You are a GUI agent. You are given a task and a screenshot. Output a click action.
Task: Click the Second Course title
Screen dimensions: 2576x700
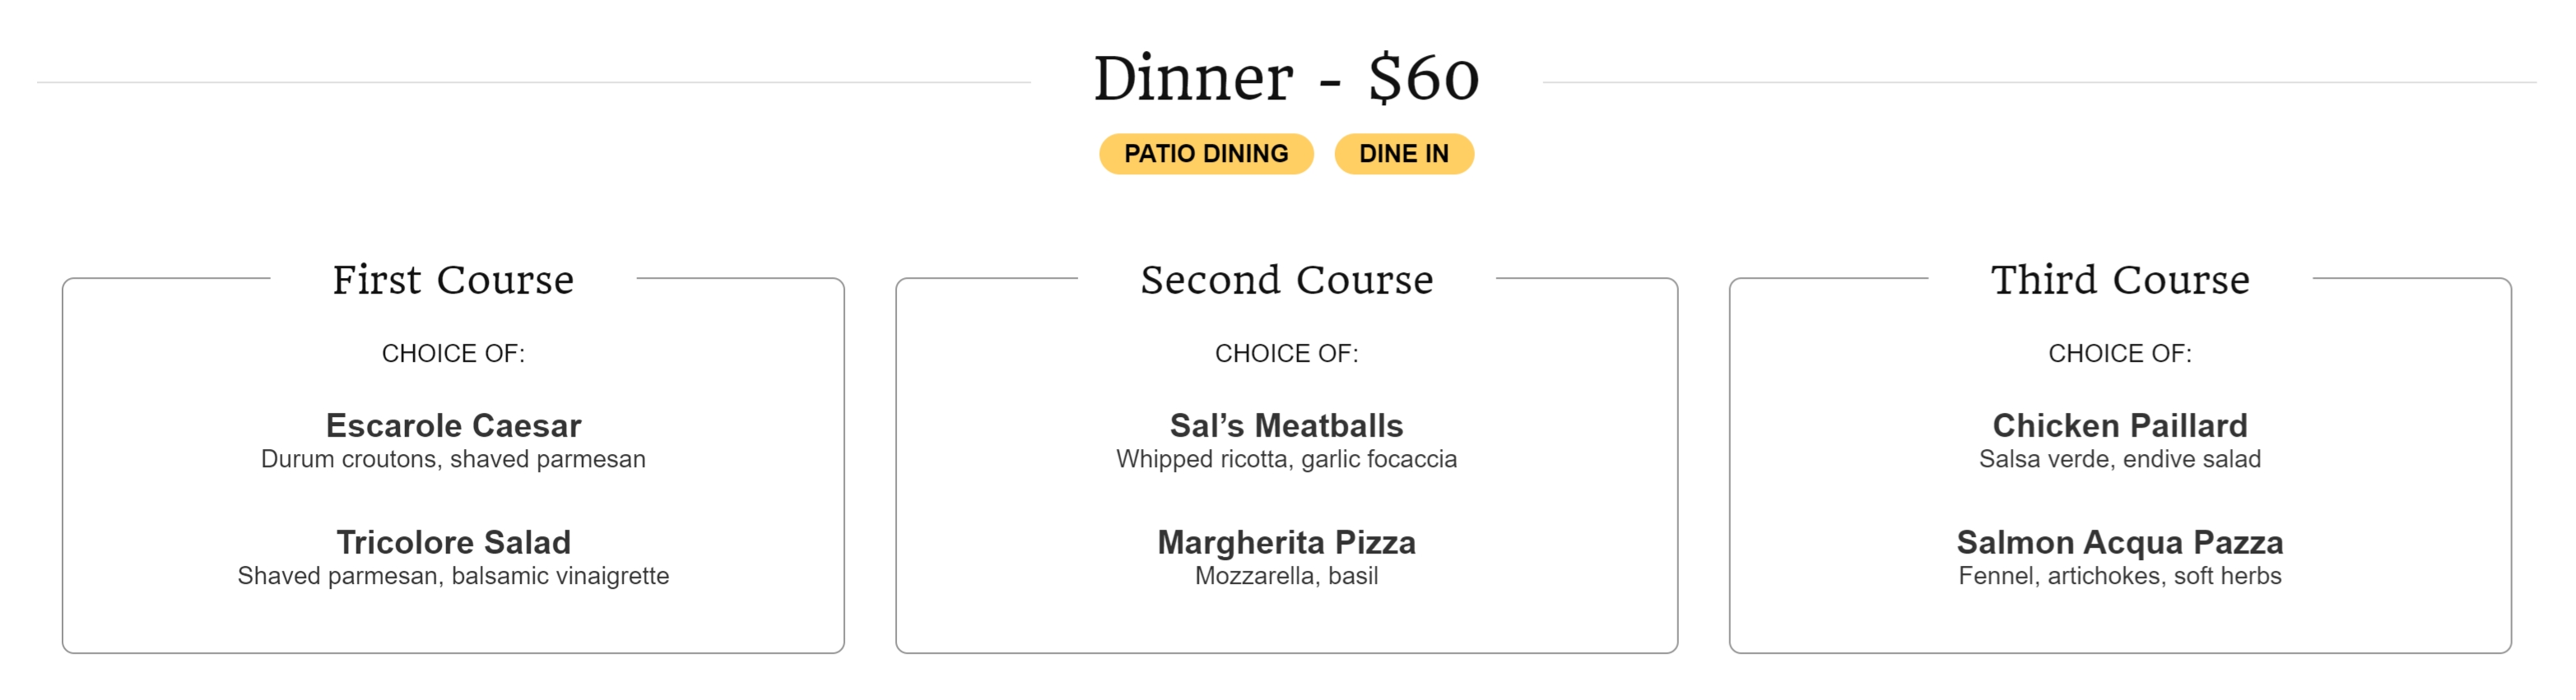coord(1287,280)
